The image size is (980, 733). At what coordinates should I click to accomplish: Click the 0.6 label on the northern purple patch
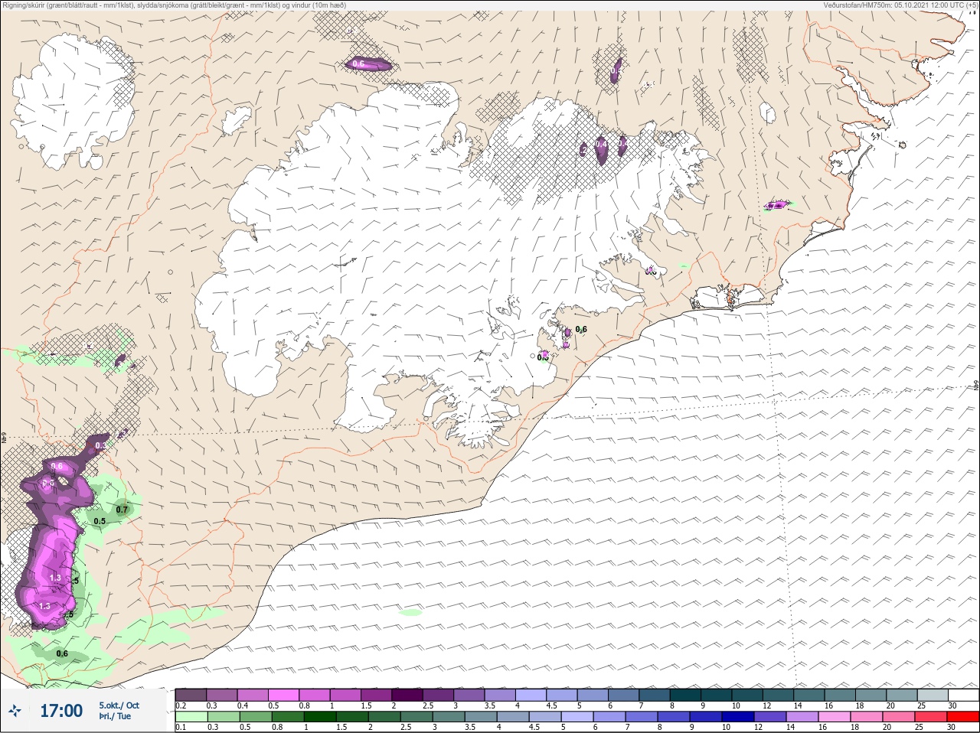pyautogui.click(x=358, y=64)
